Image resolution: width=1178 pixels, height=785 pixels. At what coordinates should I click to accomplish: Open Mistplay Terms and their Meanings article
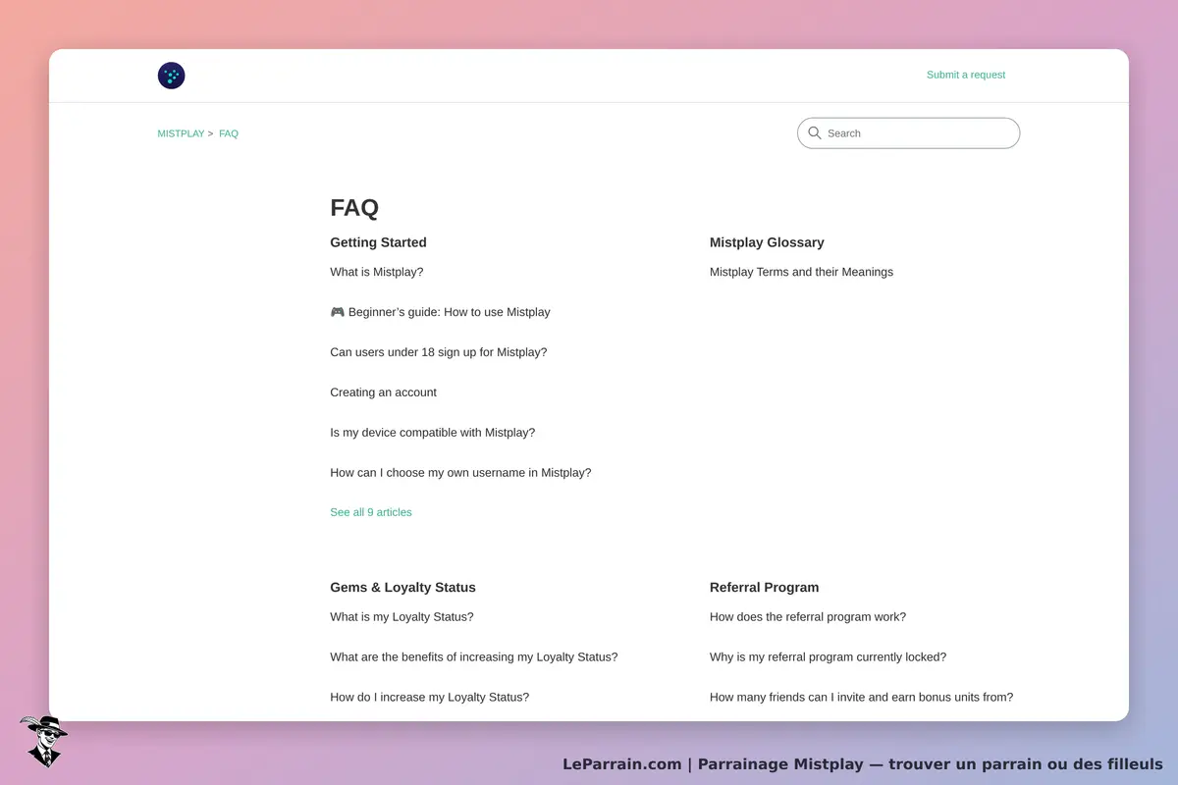(801, 272)
